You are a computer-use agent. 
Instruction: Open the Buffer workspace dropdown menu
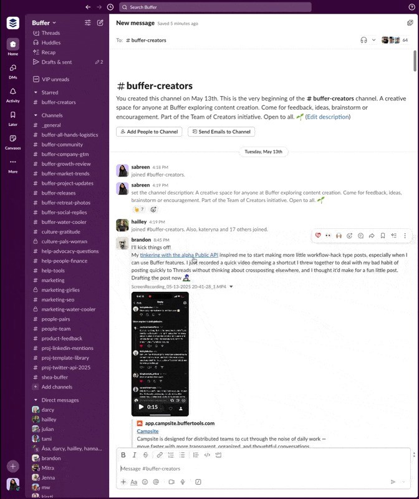[x=44, y=23]
